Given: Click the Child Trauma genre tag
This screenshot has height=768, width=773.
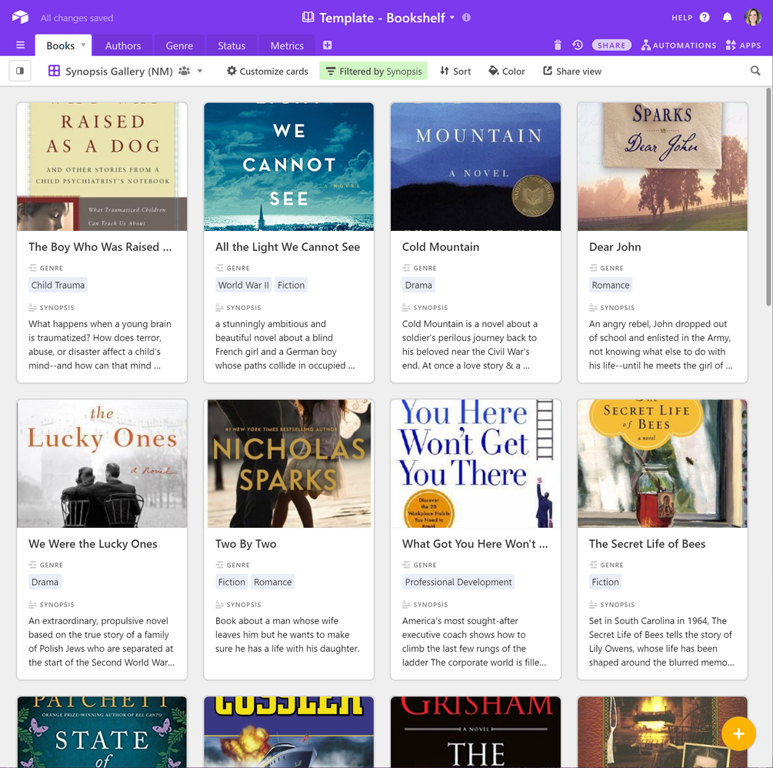Looking at the screenshot, I should [58, 285].
